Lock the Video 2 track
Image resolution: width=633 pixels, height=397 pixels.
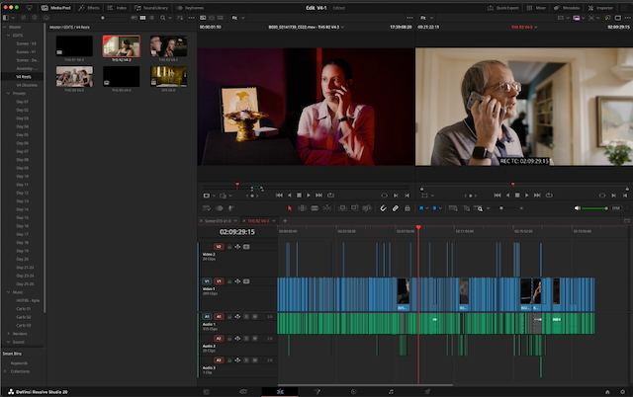tap(229, 247)
